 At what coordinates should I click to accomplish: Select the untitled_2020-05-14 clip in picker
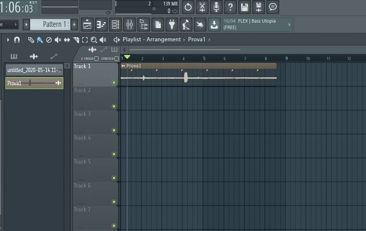34,70
